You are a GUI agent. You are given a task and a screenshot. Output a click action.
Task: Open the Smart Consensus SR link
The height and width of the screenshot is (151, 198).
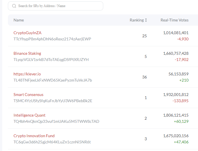(x=28, y=95)
